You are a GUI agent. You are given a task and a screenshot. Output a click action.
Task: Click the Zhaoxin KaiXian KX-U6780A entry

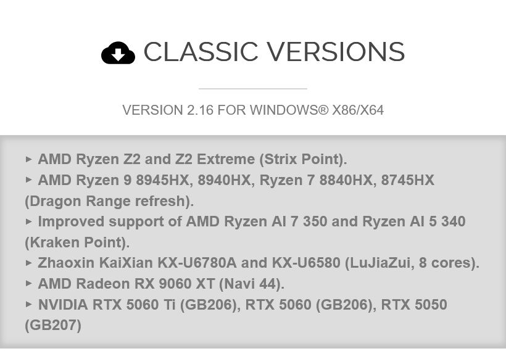(137, 263)
